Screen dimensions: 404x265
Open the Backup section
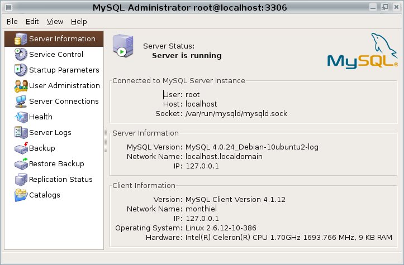[42, 148]
